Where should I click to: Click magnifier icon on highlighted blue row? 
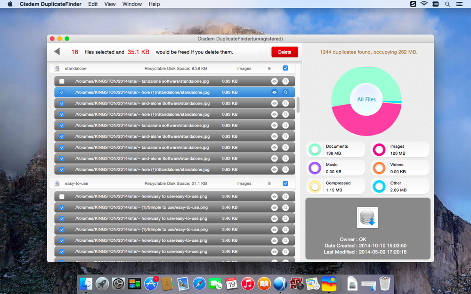tap(285, 92)
